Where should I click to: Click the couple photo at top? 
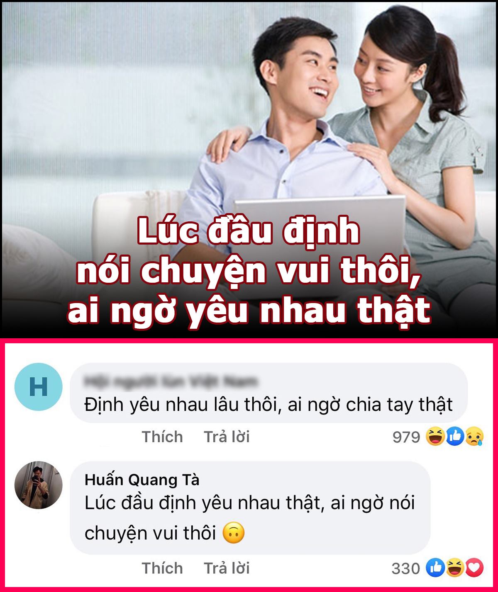[x=249, y=170]
